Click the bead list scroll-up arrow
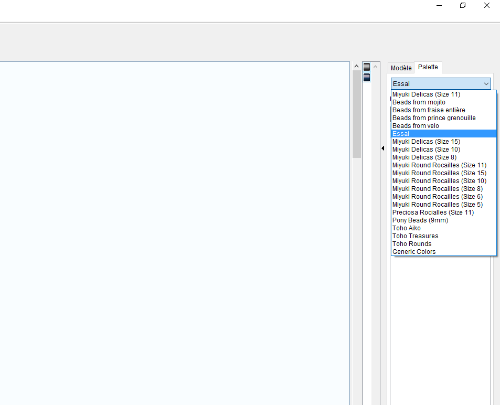The width and height of the screenshot is (500, 405). (x=376, y=67)
